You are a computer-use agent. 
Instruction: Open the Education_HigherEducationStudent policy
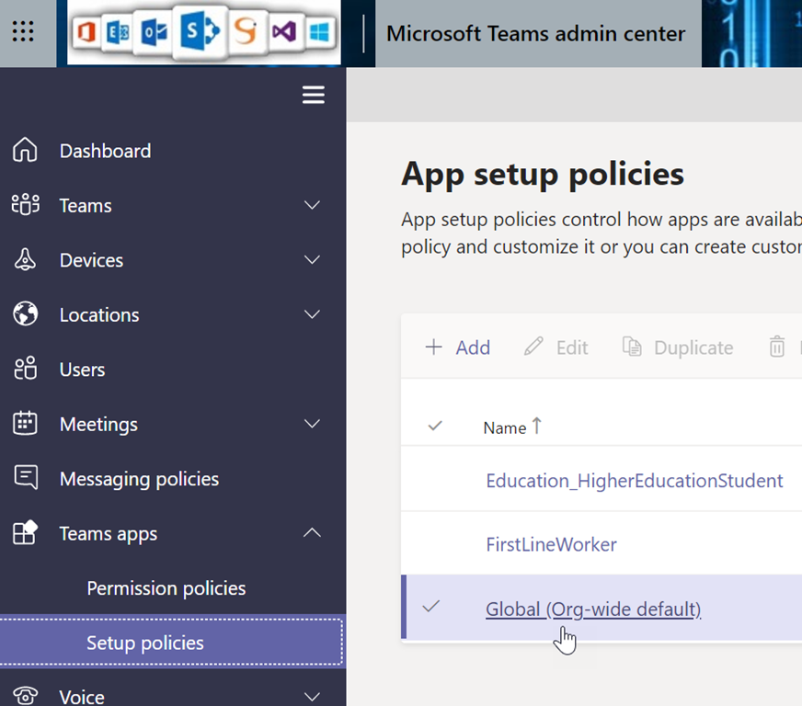click(x=634, y=480)
